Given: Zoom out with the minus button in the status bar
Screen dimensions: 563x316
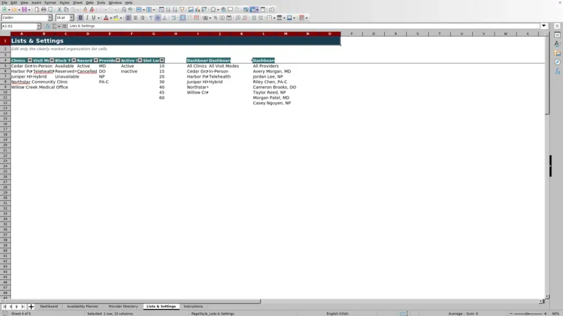Looking at the screenshot, I should pos(511,313).
